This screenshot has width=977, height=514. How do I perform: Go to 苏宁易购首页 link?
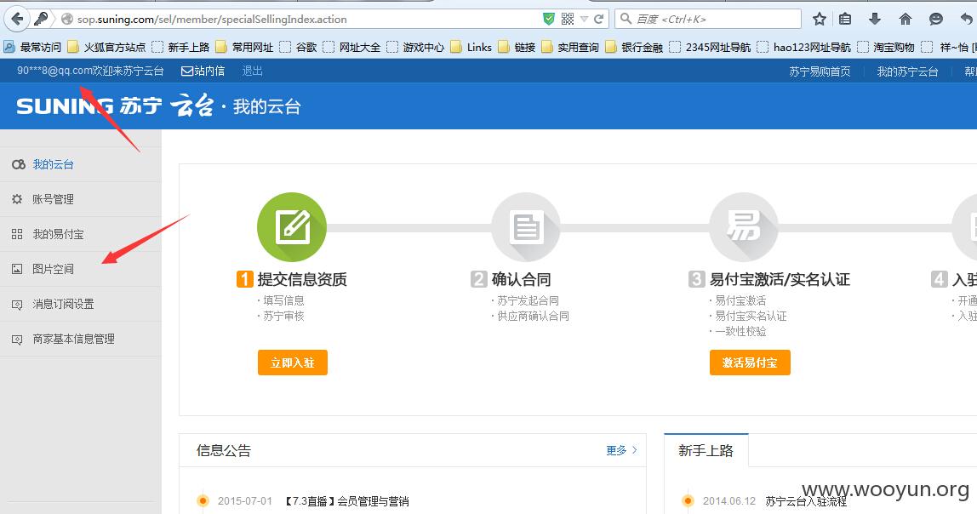[820, 71]
